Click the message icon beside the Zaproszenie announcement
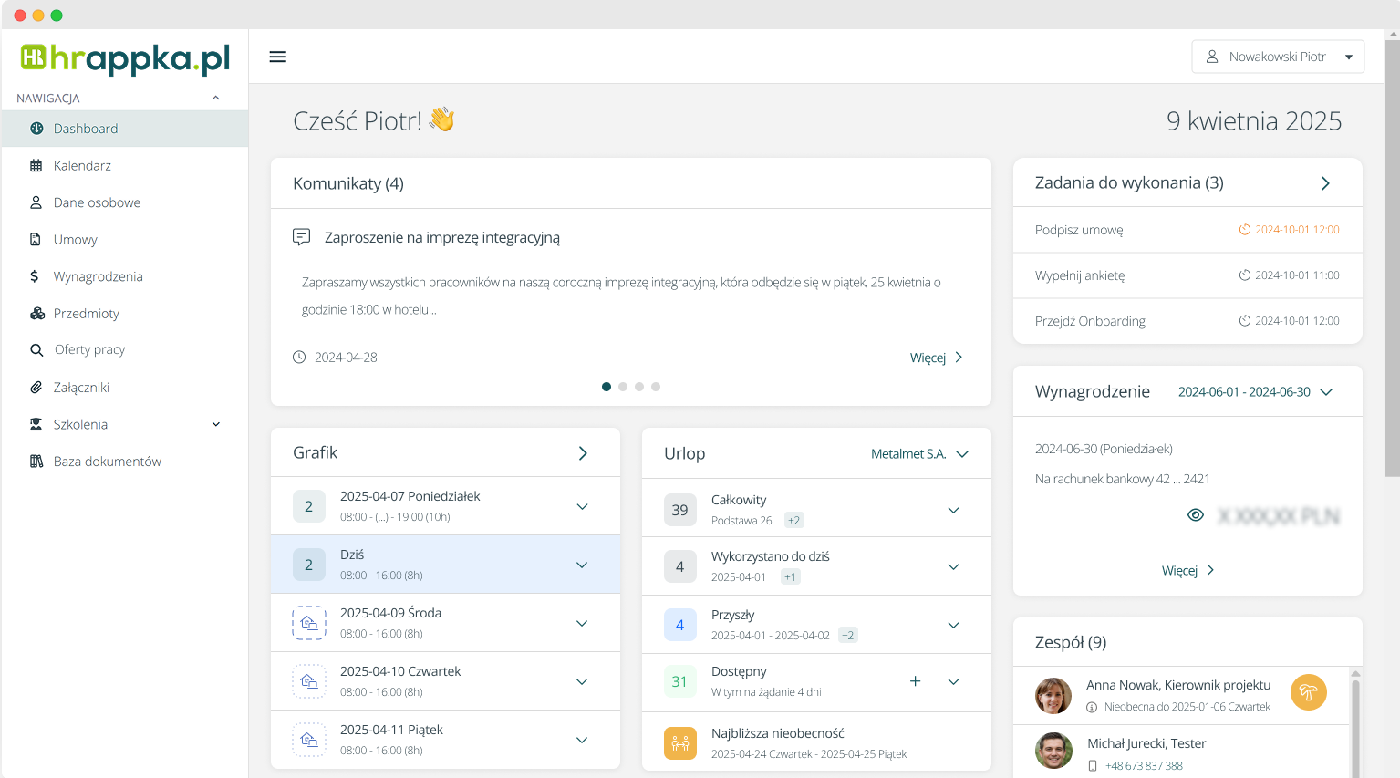The width and height of the screenshot is (1400, 778). click(x=301, y=236)
